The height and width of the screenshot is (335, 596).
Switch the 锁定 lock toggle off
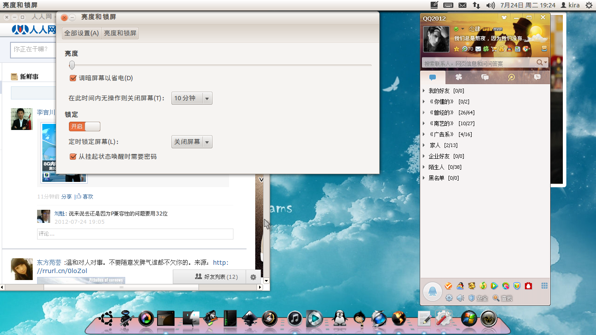click(x=85, y=126)
